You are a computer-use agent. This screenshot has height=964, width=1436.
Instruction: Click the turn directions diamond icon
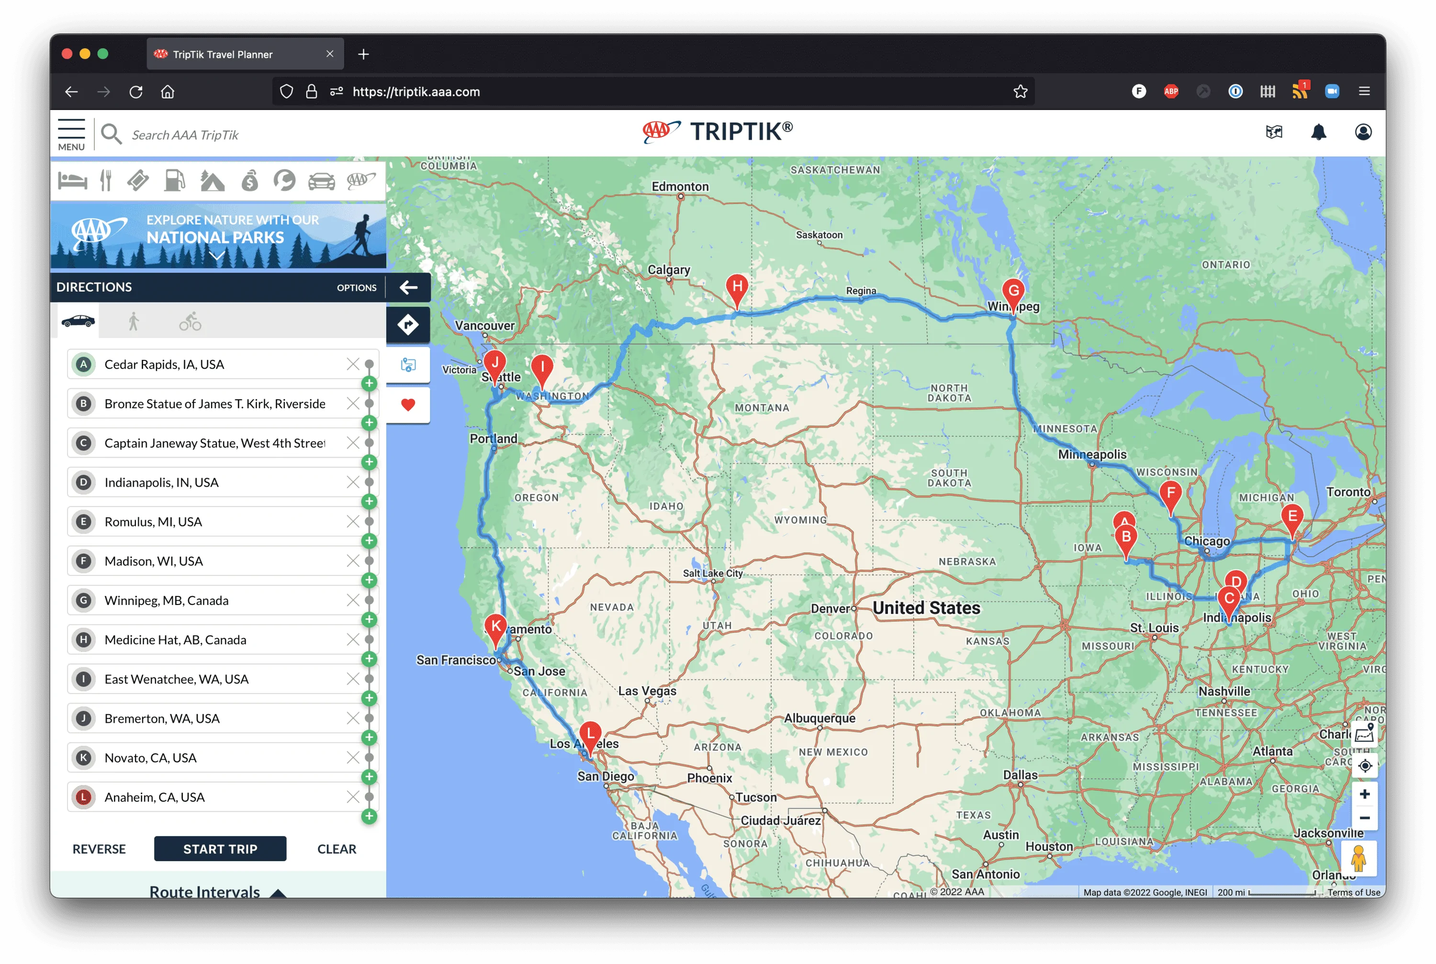408,324
